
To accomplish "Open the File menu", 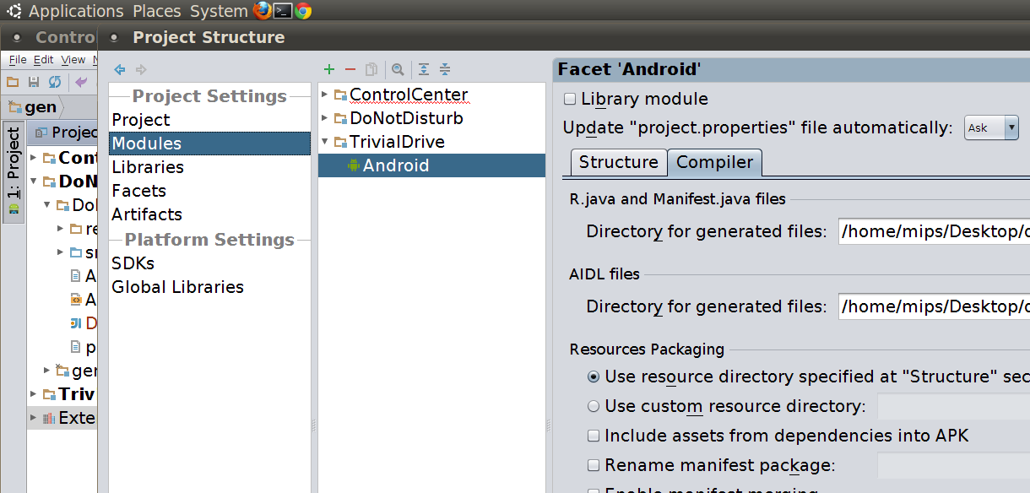I will (x=18, y=59).
